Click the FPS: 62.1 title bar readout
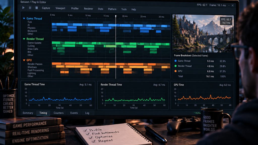The image size is (258, 145). click(x=202, y=5)
